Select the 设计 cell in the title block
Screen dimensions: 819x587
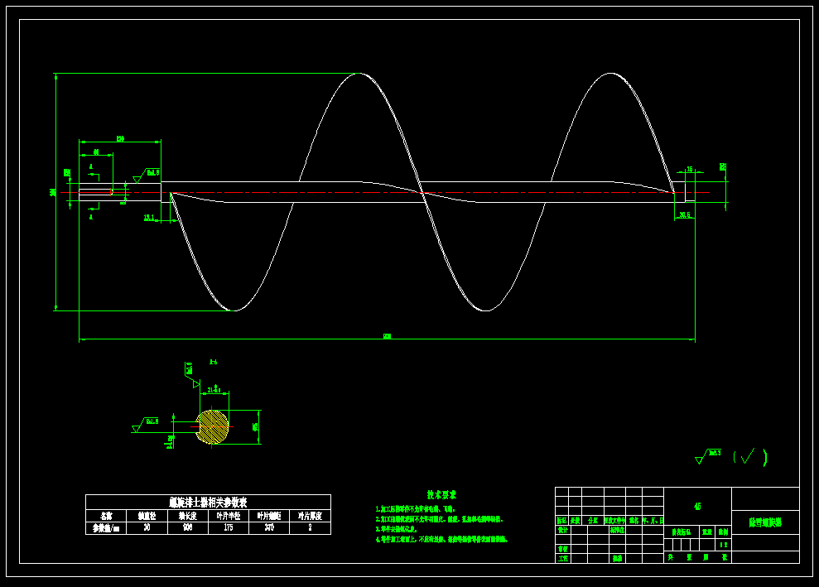[x=562, y=530]
